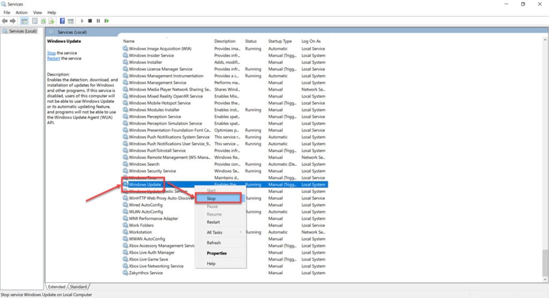Click the gear icon beside Workstation

(125, 232)
